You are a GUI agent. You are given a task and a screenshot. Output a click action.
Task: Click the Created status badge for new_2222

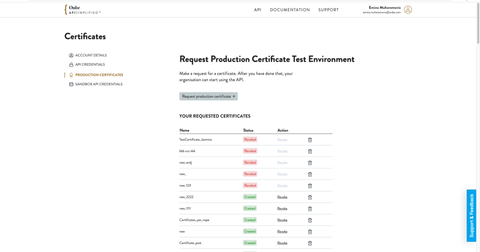(250, 197)
